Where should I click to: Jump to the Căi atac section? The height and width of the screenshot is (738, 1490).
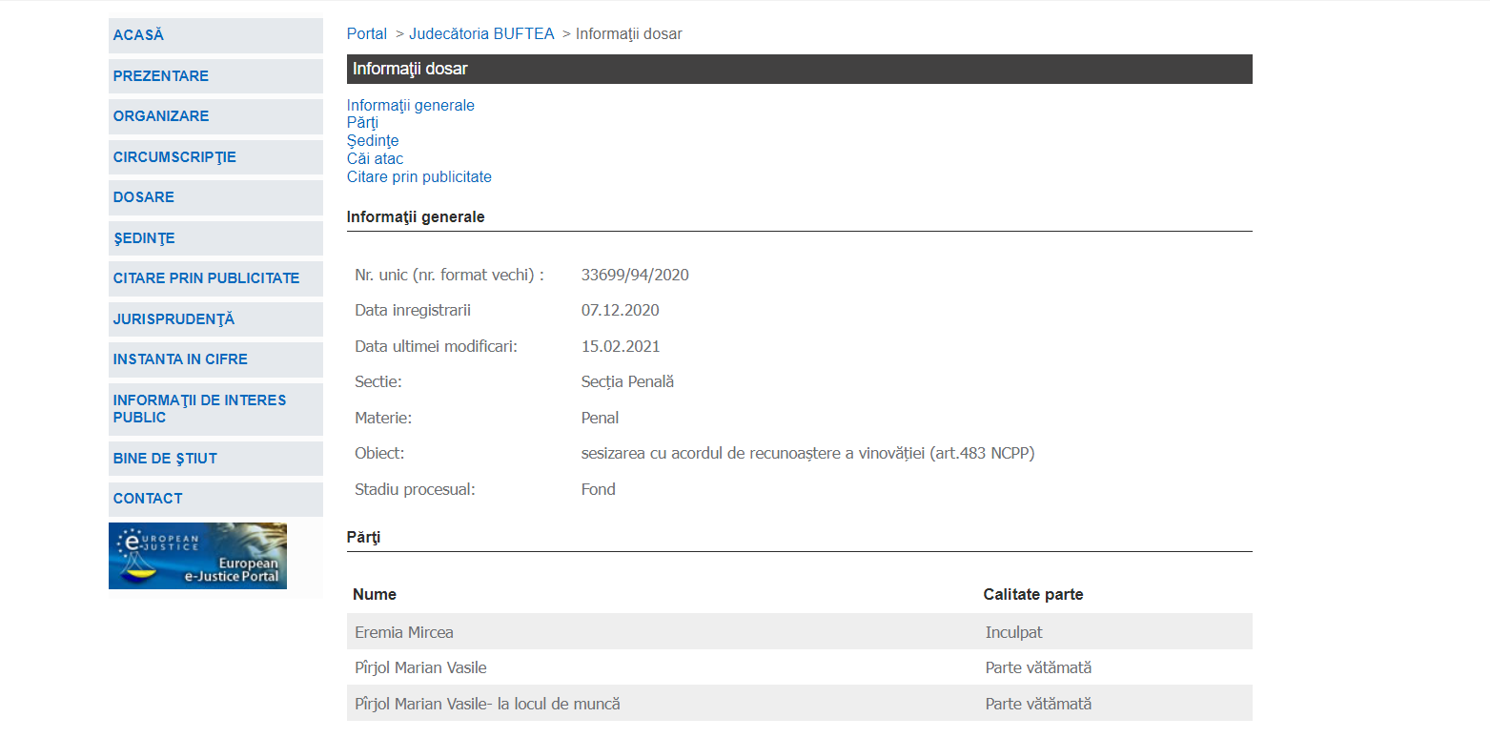pos(375,159)
